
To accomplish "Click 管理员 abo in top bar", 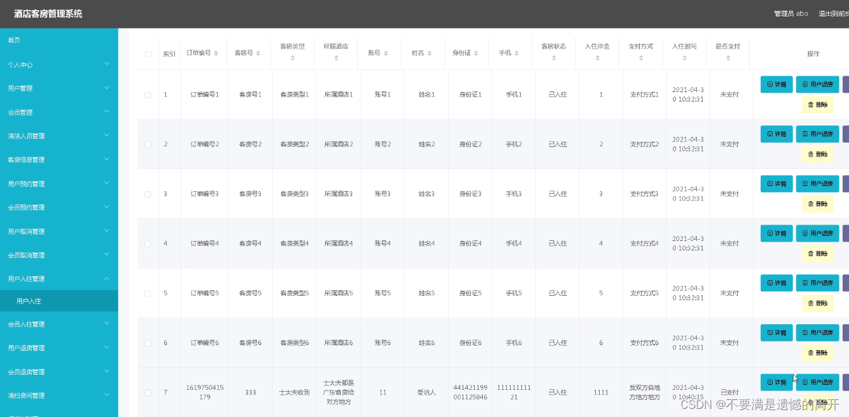I will 791,13.
